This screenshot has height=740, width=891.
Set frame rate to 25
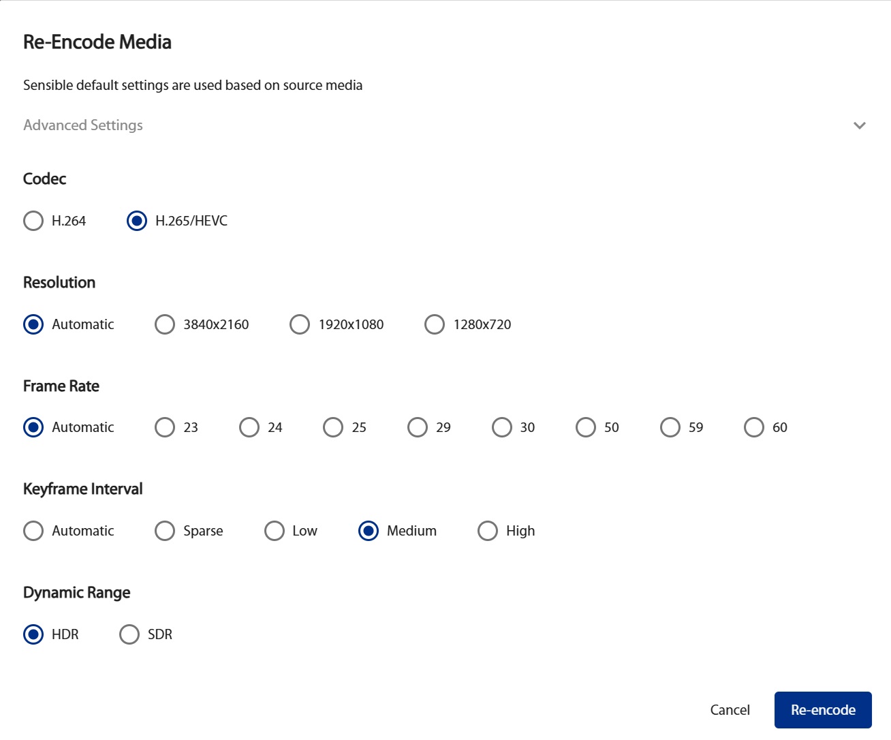333,427
